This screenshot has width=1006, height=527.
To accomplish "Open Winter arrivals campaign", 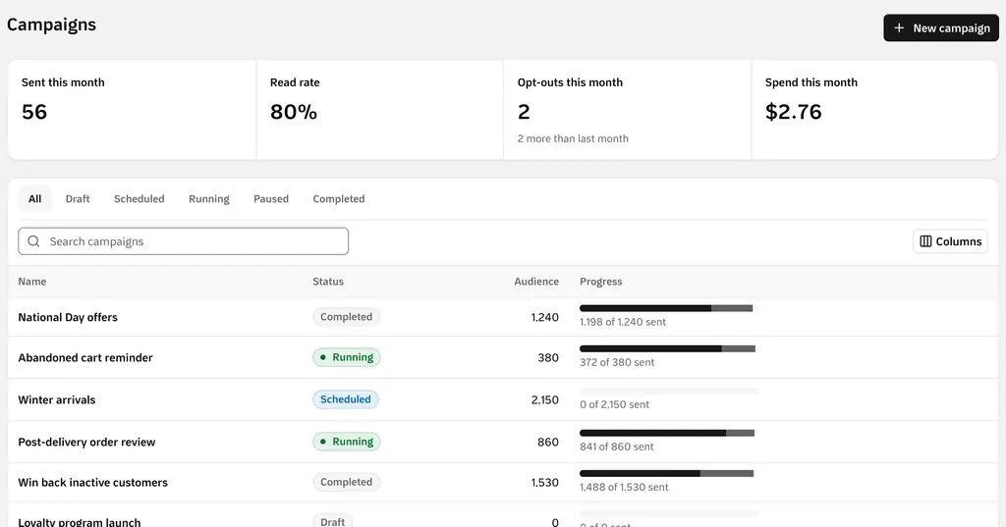I will click(x=56, y=400).
